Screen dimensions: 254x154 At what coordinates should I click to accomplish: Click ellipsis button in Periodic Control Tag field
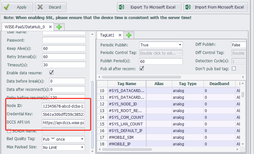click(180, 53)
